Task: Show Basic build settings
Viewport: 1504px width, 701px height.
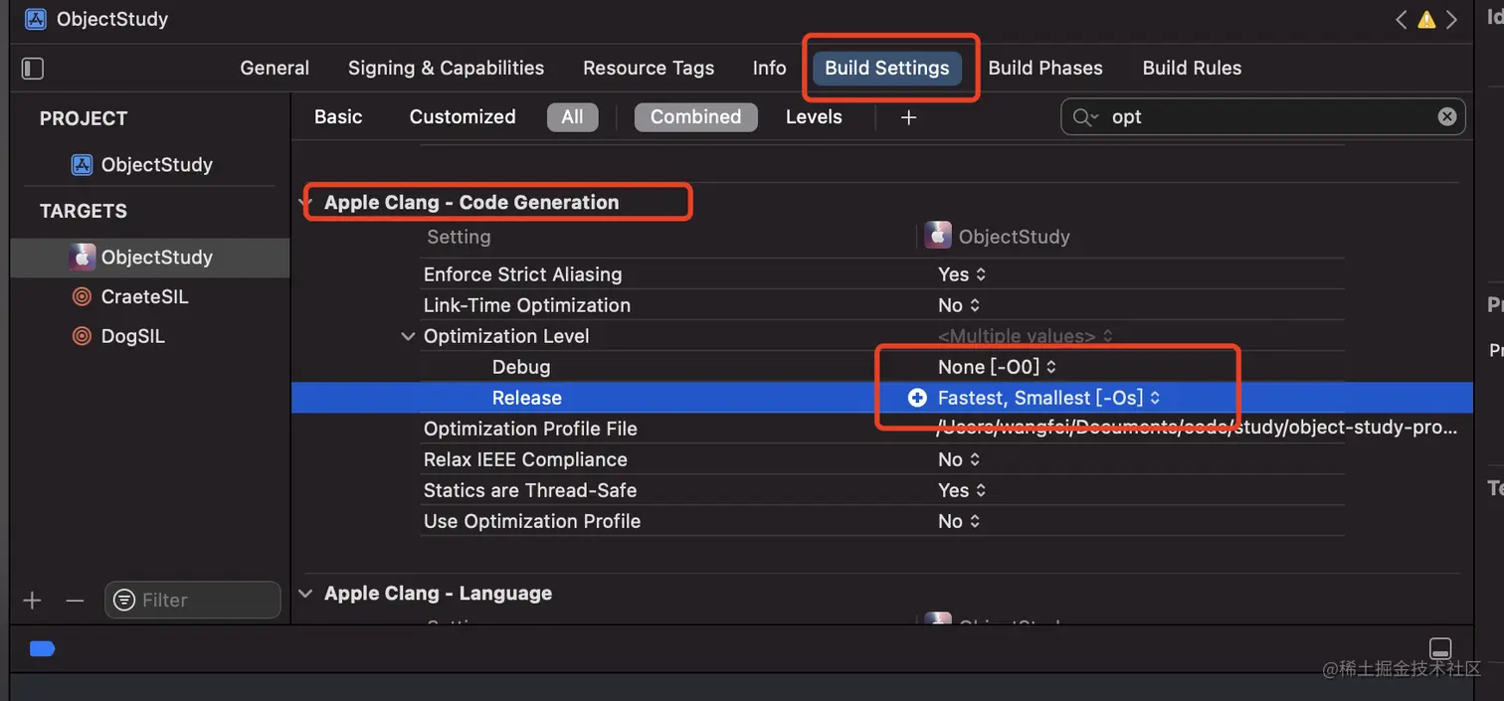Action: (338, 116)
